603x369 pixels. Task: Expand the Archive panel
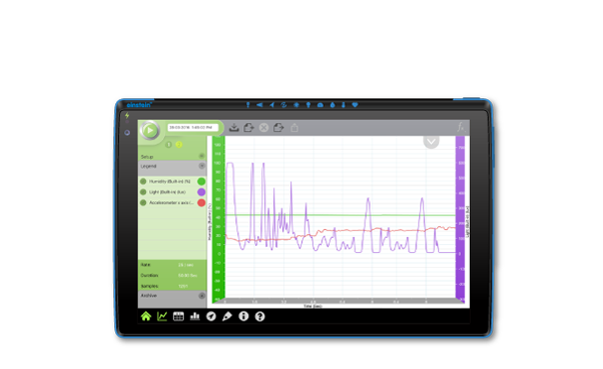click(x=202, y=296)
